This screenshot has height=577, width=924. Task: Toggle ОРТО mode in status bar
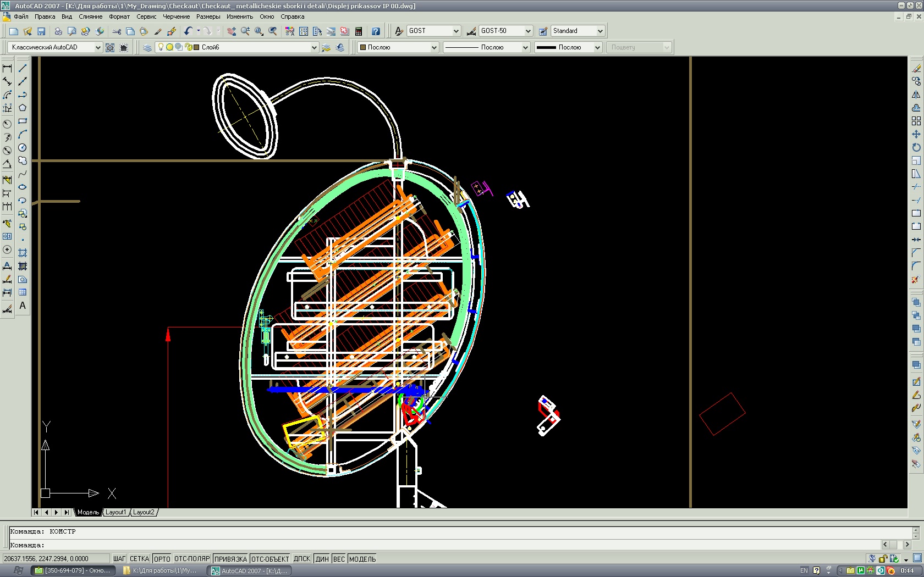tap(162, 559)
